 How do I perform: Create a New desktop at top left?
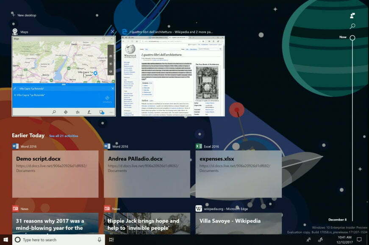[x=24, y=15]
